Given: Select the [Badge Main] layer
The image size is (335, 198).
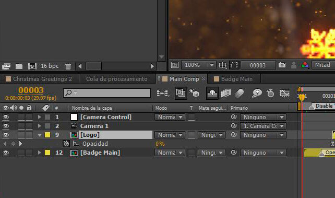Looking at the screenshot, I should click(100, 153).
